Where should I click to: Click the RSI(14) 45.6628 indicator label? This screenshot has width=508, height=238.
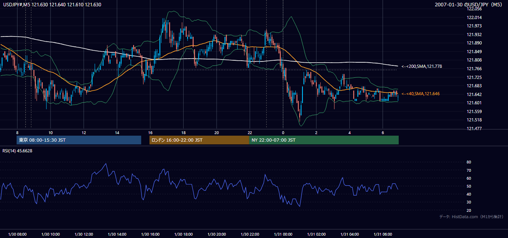[17, 151]
